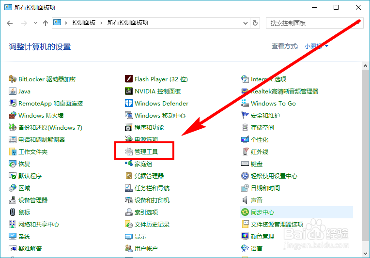Open the 红外线 icon
The image size is (370, 258).
pyautogui.click(x=245, y=152)
